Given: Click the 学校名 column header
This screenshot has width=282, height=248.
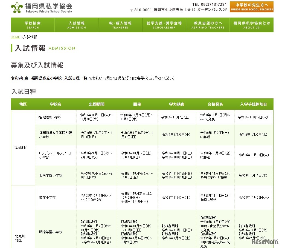Looking at the screenshot, I should [56, 104].
